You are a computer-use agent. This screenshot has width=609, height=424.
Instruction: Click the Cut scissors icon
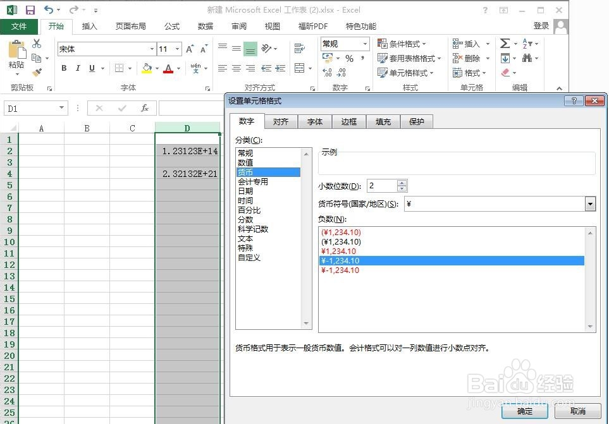pos(37,44)
